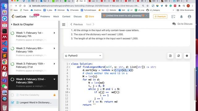
Task: Open Other Bookmarks folder
Action: point(185,10)
